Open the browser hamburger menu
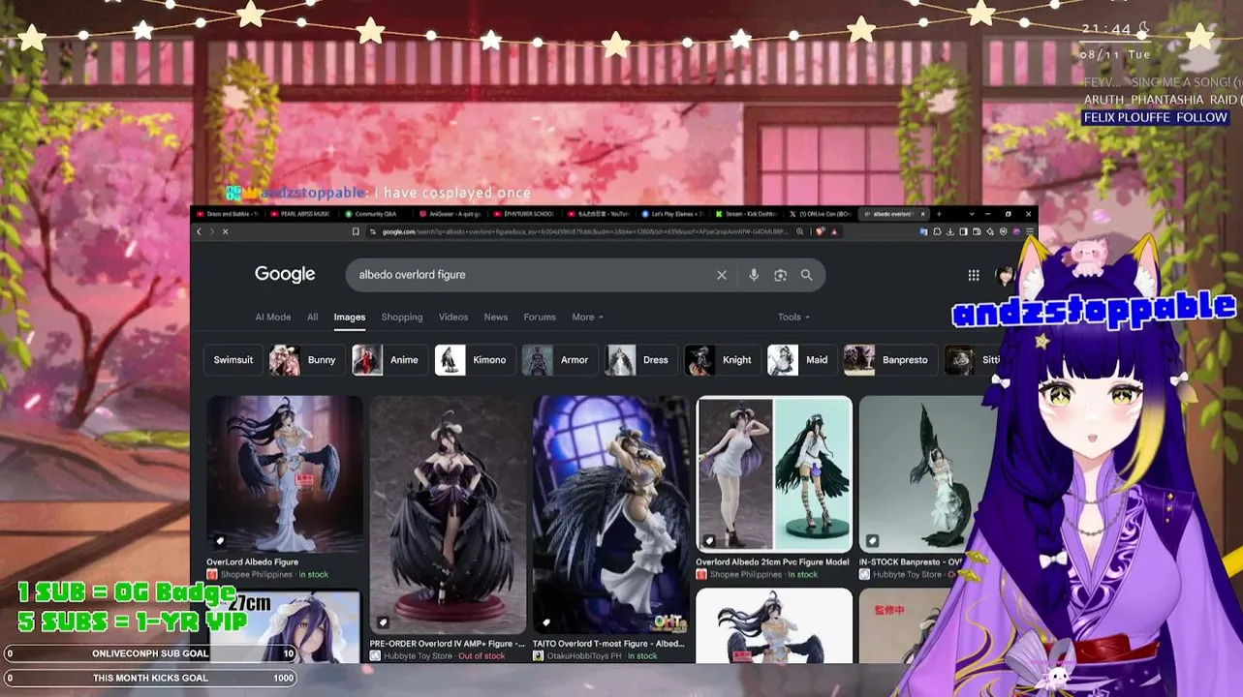Screen dimensions: 1243x697 (x=1030, y=231)
